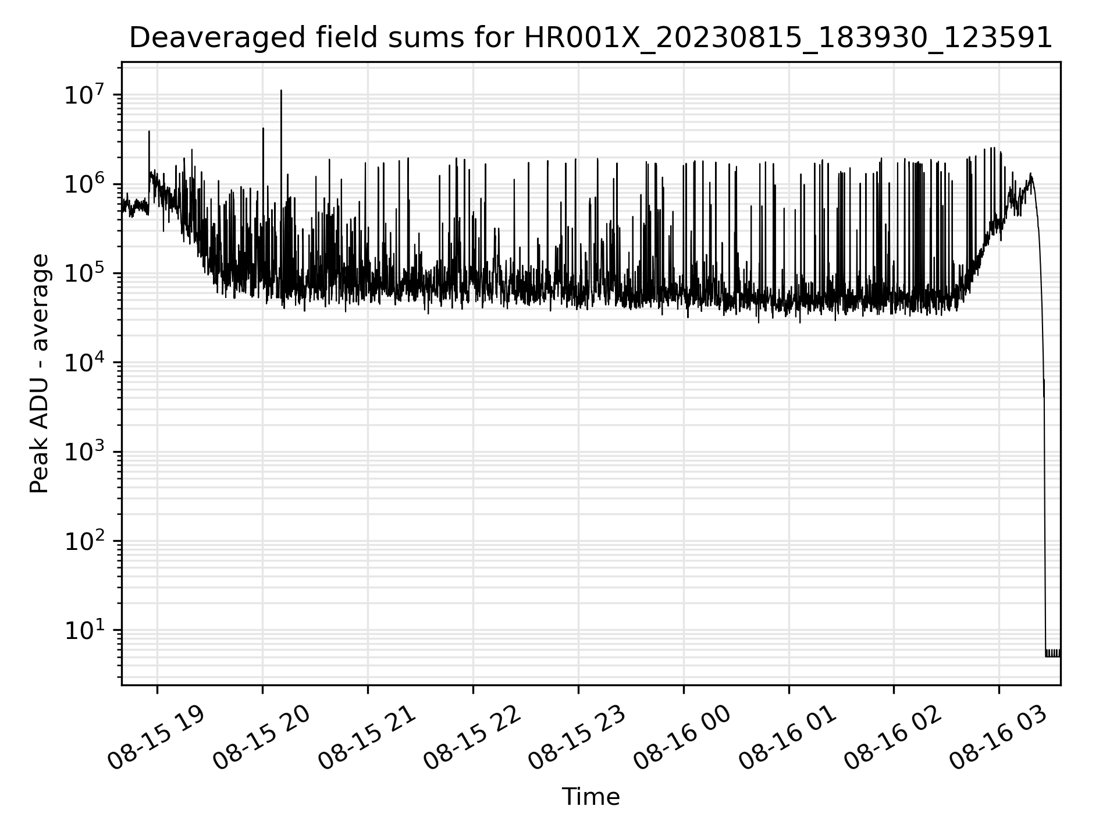Viewport: 1117px width, 838px height.
Task: Click the x tick label '08-15 20'
Action: 262,738
